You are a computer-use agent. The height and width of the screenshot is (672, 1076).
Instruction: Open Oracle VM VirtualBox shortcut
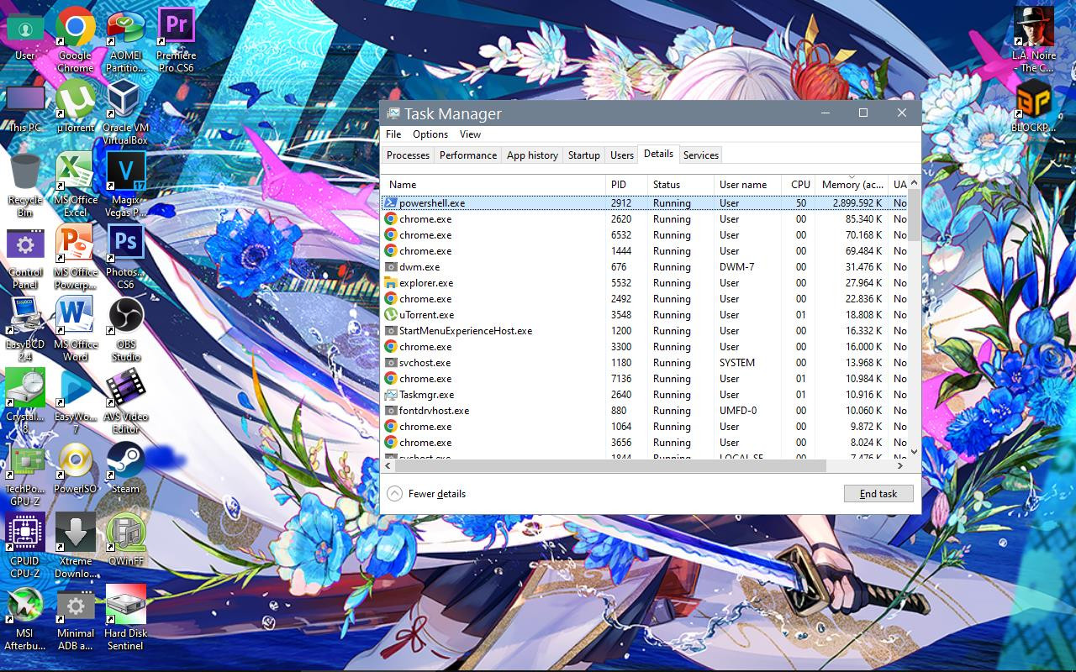pyautogui.click(x=125, y=113)
